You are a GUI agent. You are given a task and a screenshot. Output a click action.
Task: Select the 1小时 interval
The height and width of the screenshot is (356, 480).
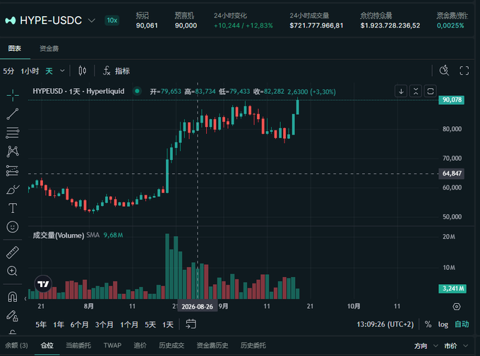point(30,71)
